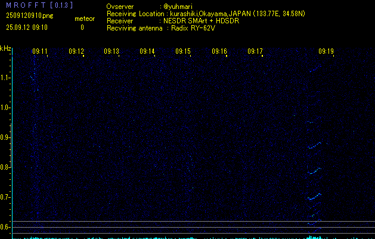Select receiver value NESDR SMArt + HDSDR
Viewport: 375px width, 239px height.
tap(201, 21)
